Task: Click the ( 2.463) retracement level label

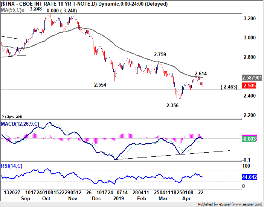Action: pyautogui.click(x=229, y=87)
